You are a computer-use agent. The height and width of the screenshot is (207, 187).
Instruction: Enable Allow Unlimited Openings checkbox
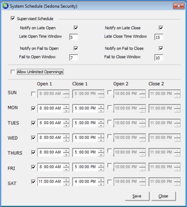tap(13, 72)
